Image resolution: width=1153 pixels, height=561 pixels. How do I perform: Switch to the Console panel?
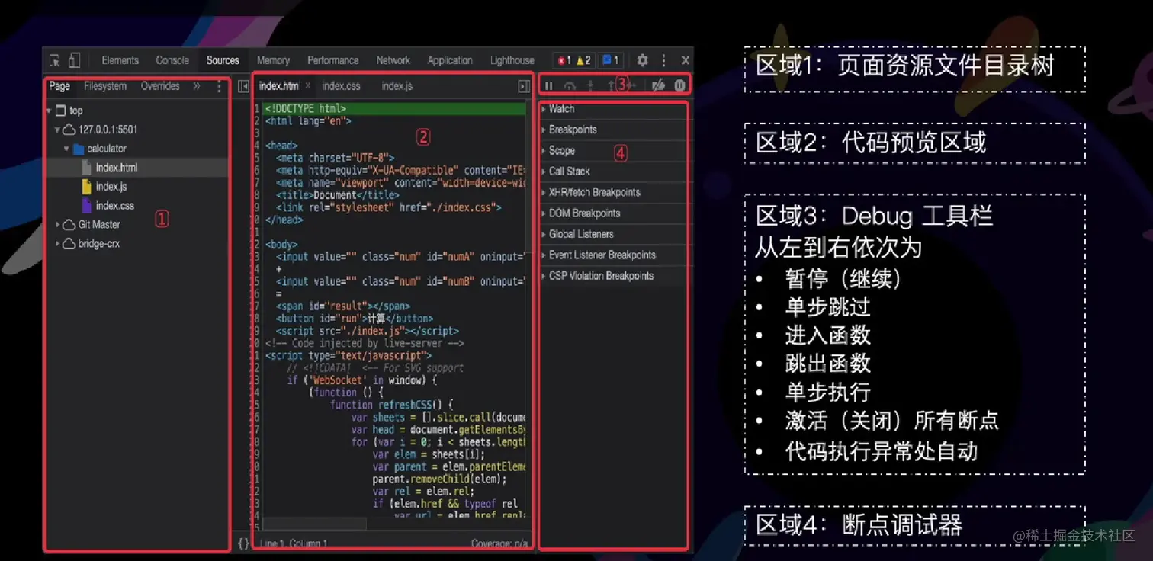pos(172,60)
